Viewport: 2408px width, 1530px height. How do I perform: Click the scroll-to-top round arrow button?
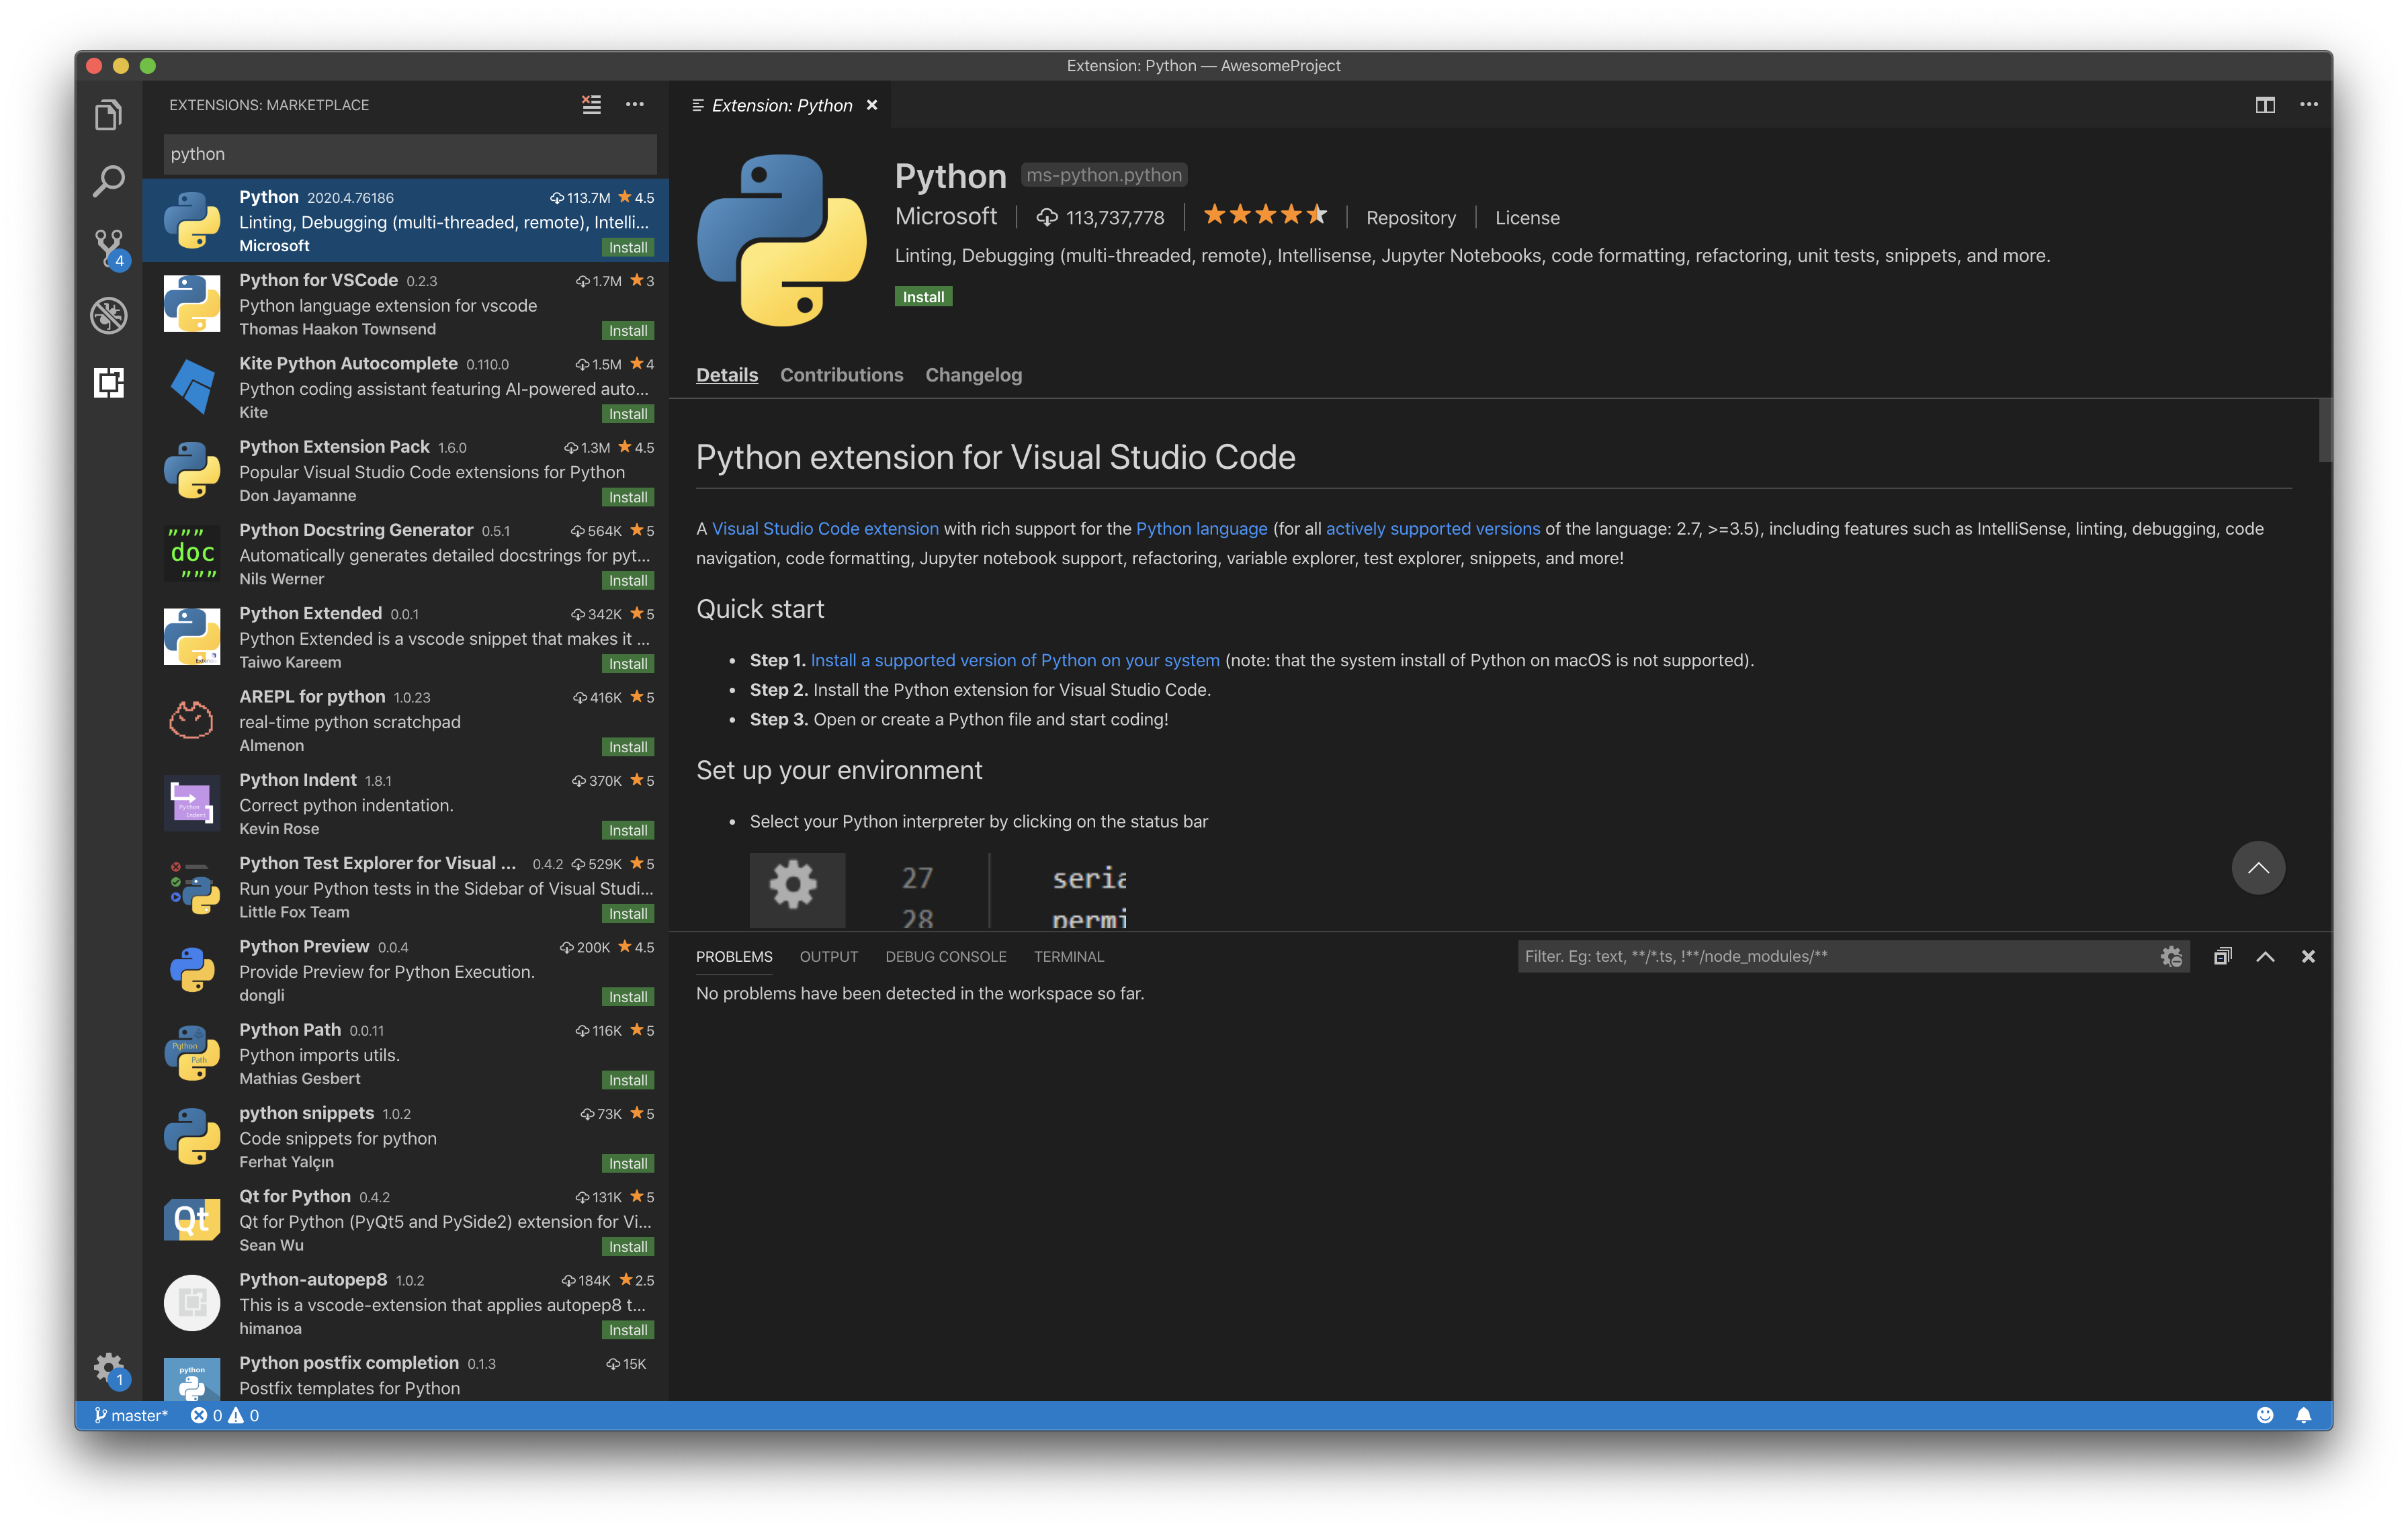point(2258,868)
